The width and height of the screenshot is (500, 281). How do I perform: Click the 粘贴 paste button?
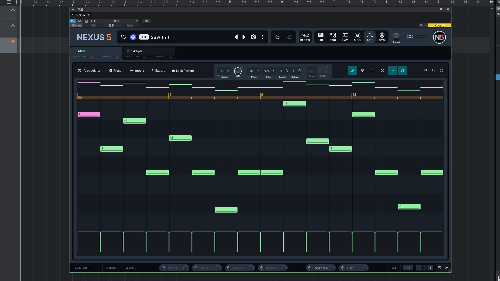click(130, 25)
